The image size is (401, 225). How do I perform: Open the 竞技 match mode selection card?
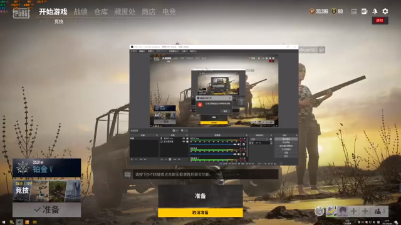[x=47, y=191]
